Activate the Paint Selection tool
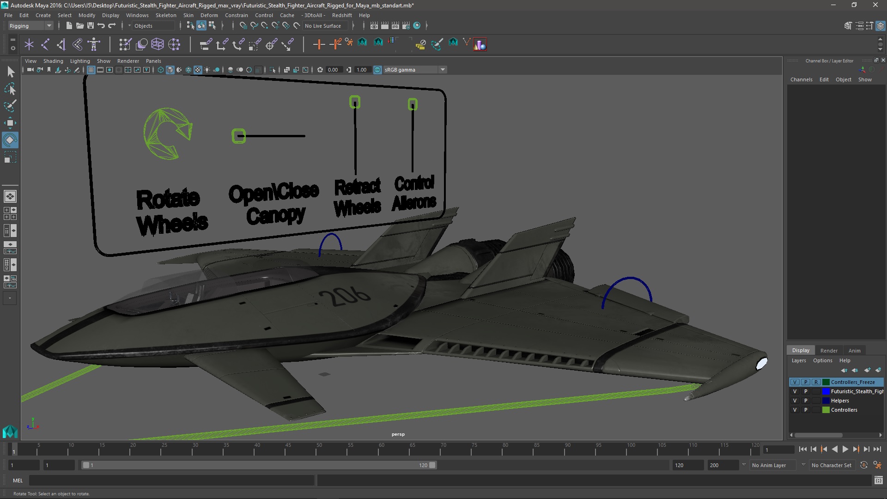Viewport: 887px width, 499px height. [10, 106]
